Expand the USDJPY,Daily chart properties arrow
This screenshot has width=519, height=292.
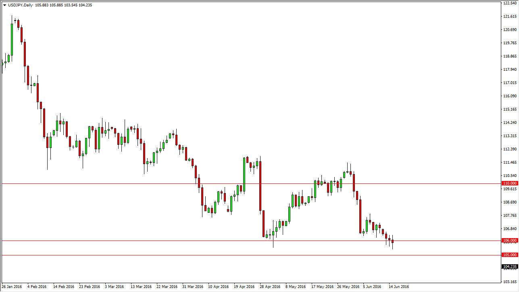click(4, 5)
